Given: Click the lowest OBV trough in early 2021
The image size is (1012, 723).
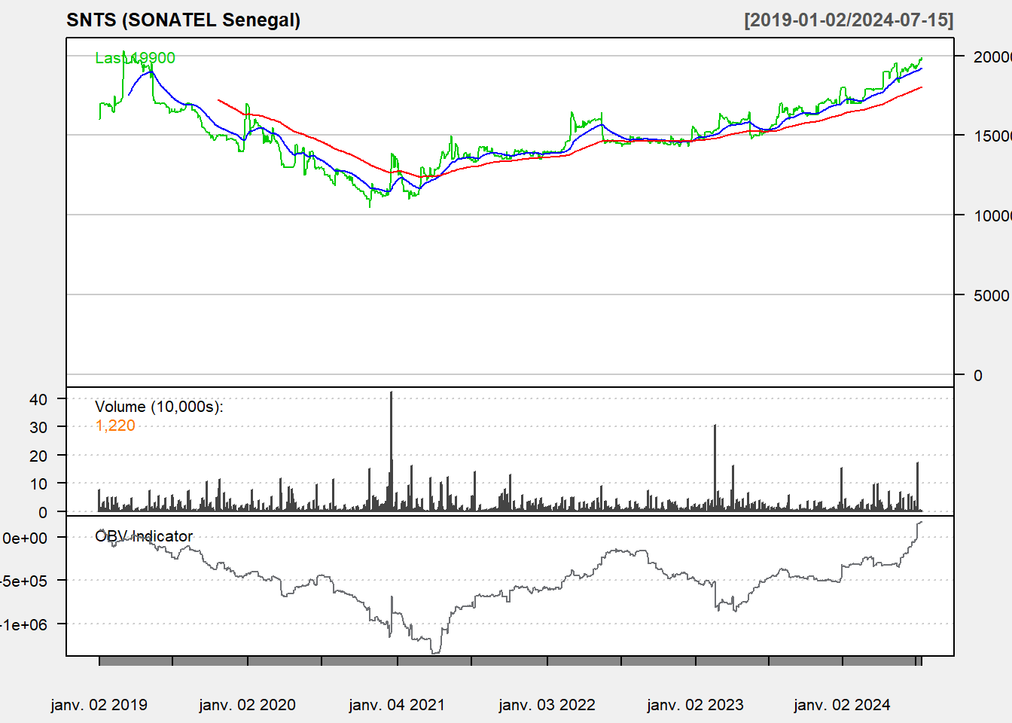Looking at the screenshot, I should tap(435, 651).
